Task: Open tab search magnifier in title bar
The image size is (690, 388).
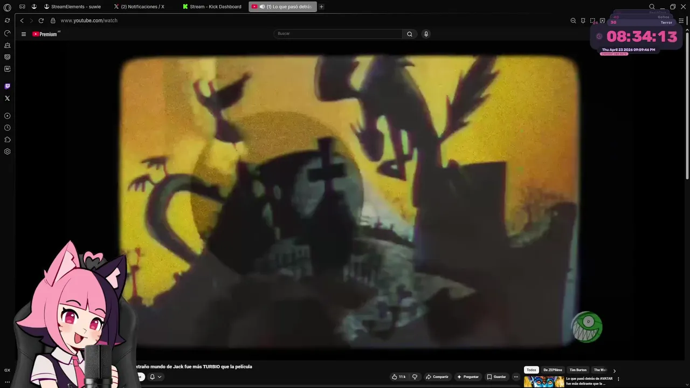Action: coord(652,6)
